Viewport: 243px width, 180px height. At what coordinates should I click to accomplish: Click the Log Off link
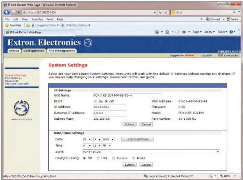tap(206, 56)
